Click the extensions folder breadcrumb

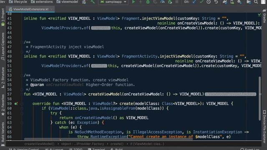pos(42,2)
